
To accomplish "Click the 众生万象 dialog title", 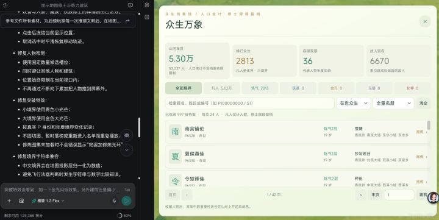I will pos(184,24).
